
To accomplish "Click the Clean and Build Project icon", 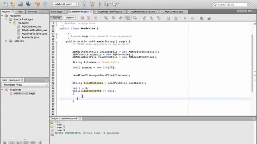I will 92,4.
